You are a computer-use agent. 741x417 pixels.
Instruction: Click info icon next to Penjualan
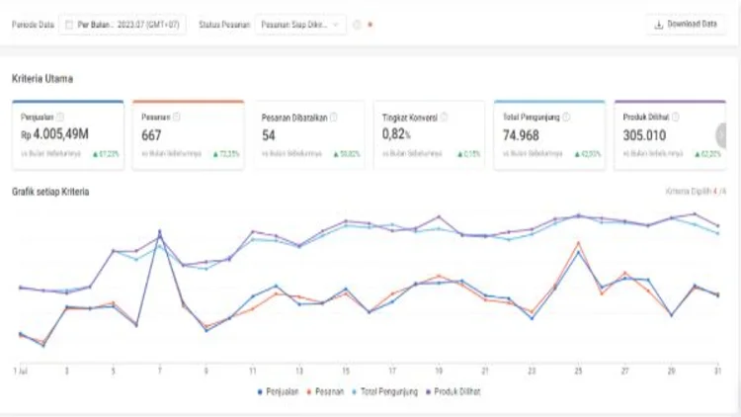click(x=60, y=117)
